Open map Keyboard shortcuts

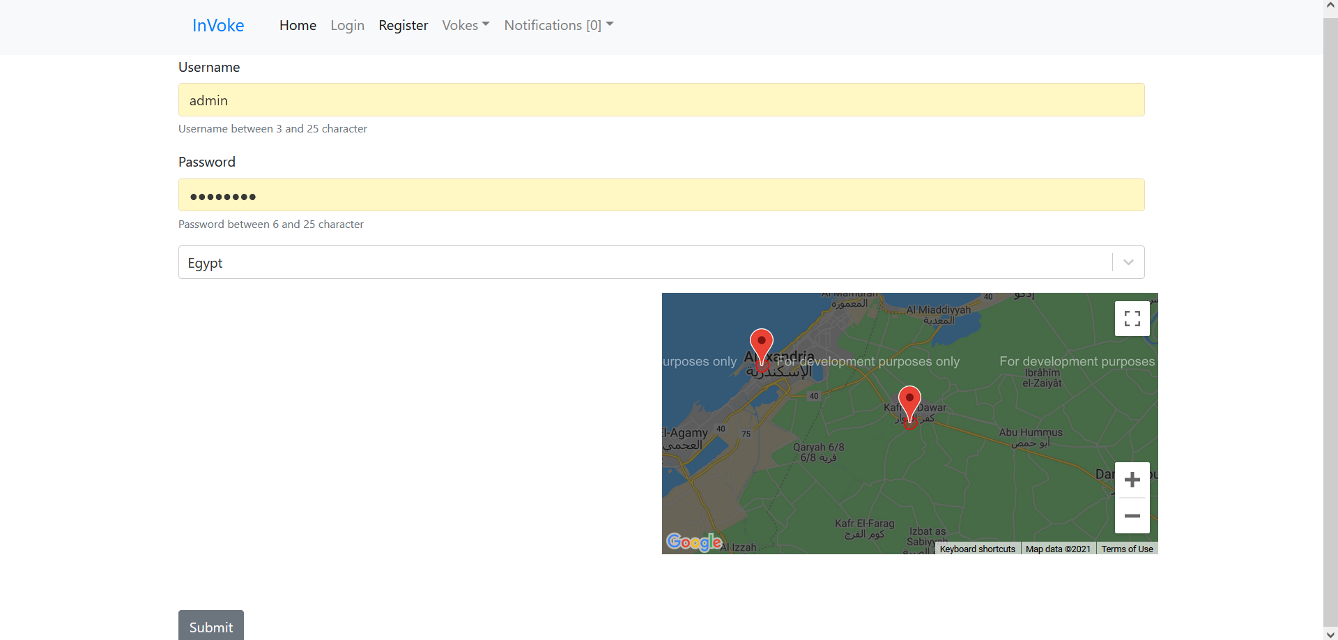[x=977, y=549]
